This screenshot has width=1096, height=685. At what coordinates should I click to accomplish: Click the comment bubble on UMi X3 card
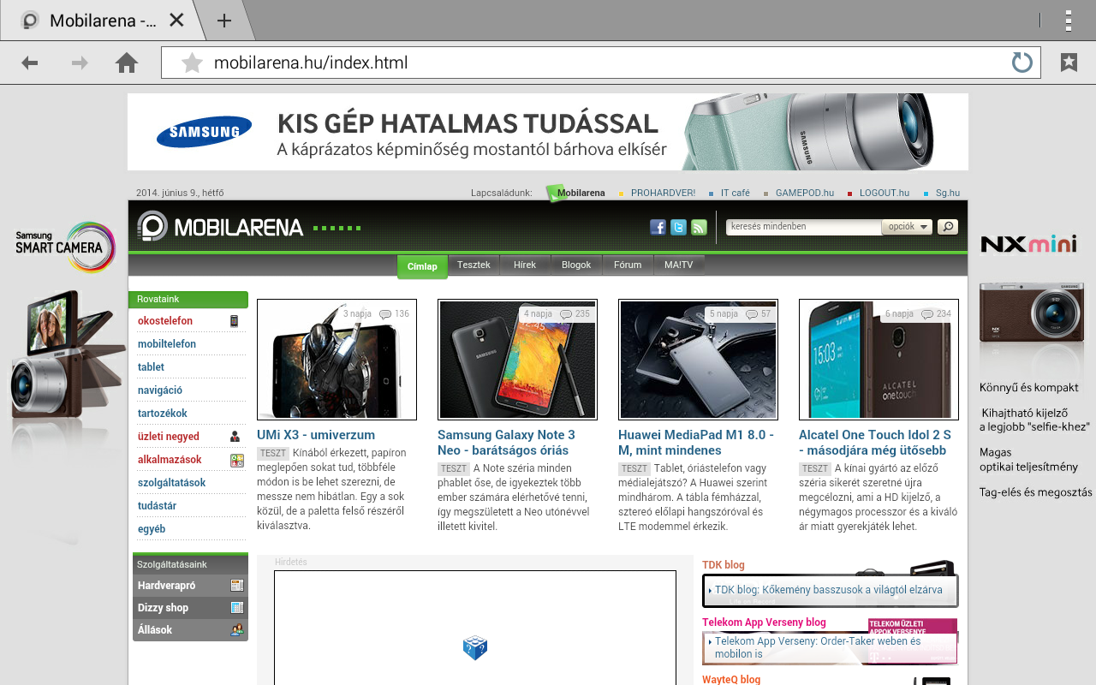point(385,314)
